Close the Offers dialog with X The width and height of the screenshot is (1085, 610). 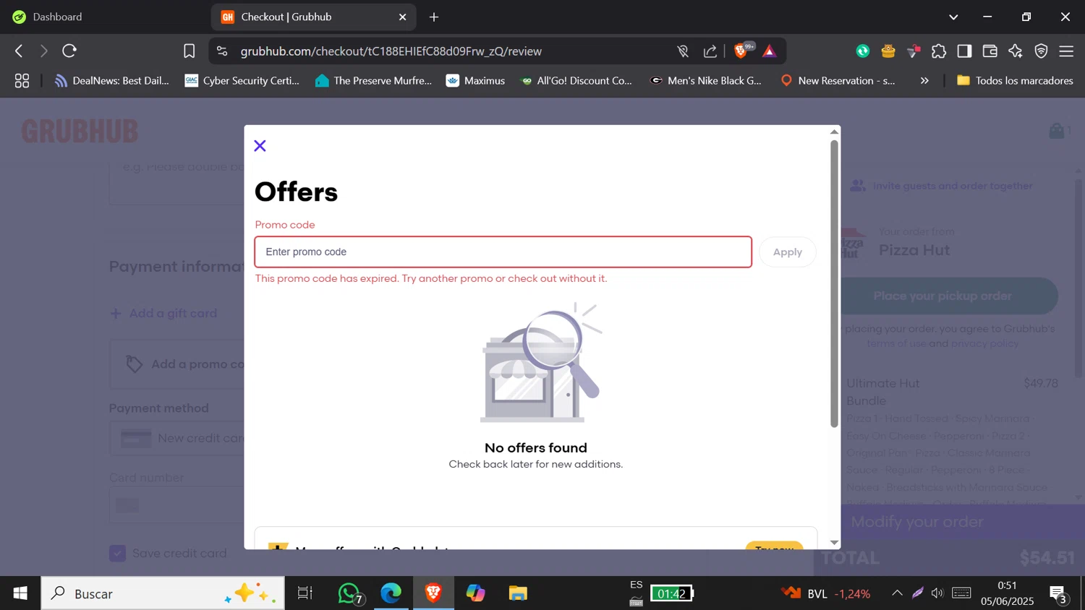pos(260,146)
